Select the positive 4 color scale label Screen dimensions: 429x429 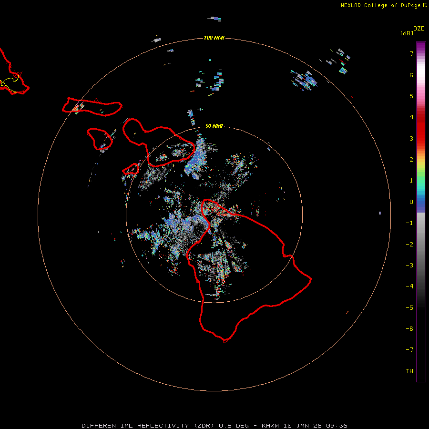coord(411,117)
